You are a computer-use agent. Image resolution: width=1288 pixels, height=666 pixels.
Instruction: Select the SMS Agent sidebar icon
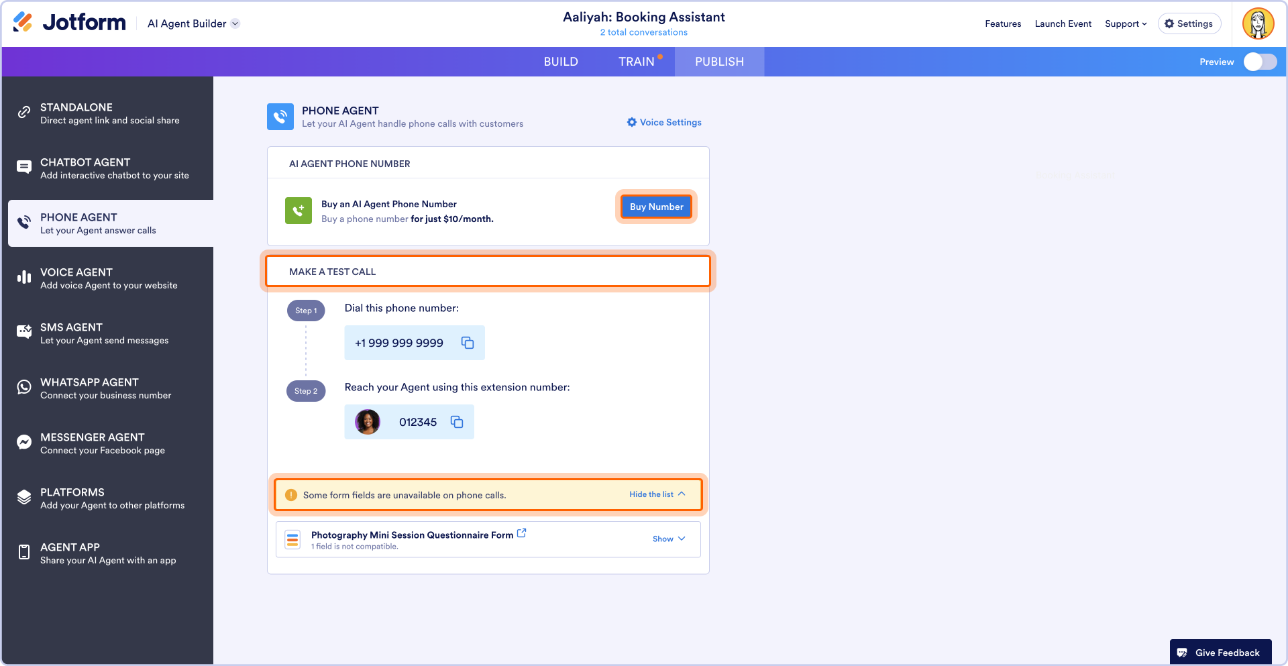click(24, 332)
